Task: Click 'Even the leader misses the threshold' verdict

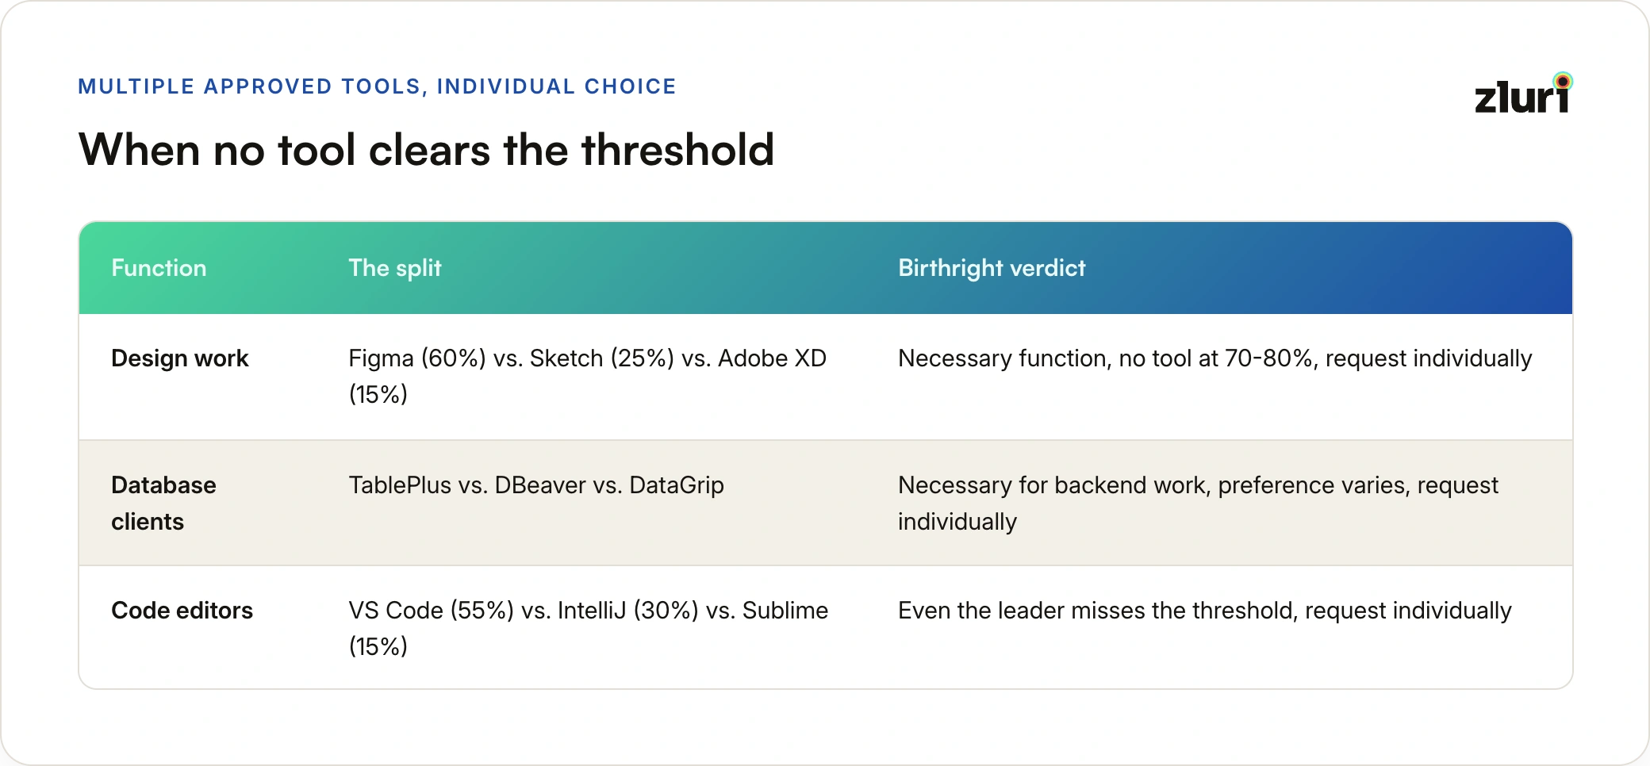Action: click(1205, 611)
